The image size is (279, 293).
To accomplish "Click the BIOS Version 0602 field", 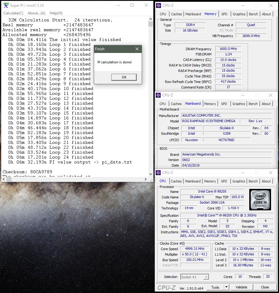I will [226, 160].
